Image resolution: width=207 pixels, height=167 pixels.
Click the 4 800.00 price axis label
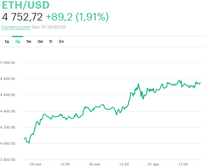coord(8,79)
